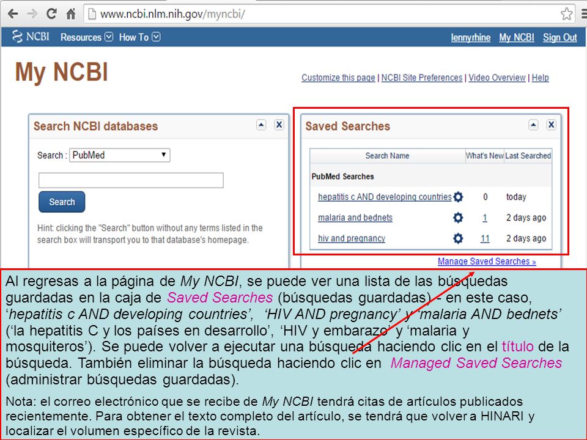View 11 new results for hiv search

(485, 238)
